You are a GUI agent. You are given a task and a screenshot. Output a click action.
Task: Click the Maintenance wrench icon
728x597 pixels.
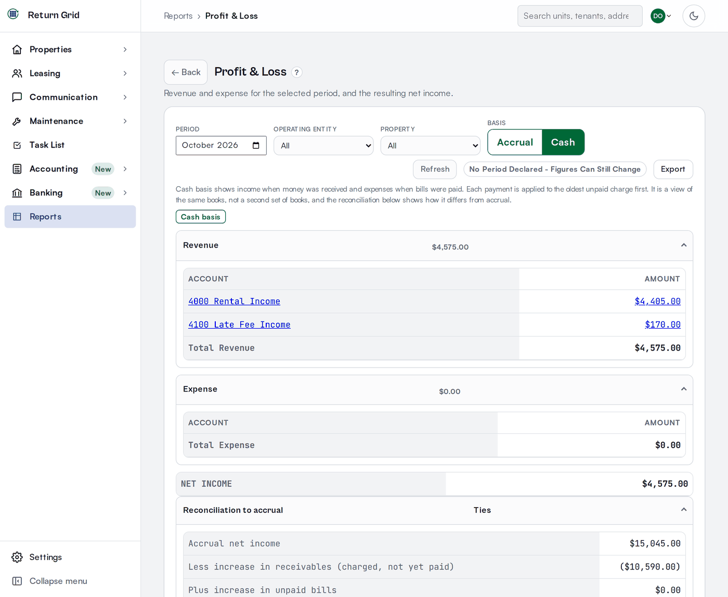coord(17,121)
